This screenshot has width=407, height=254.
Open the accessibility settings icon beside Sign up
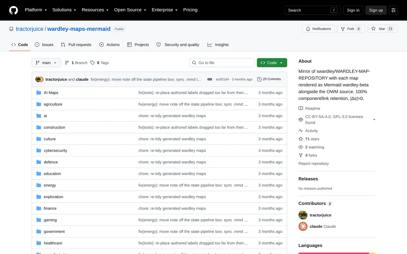click(393, 10)
